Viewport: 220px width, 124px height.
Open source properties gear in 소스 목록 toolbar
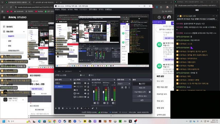coord(82,108)
